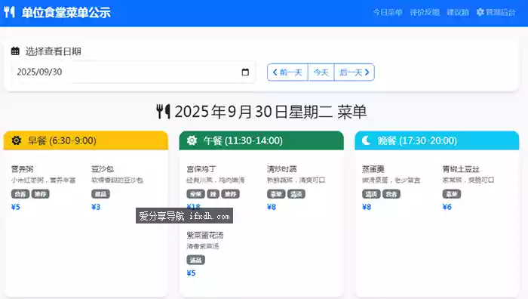
Task: Click the ¥3 price of 豆沙包
Action: coord(96,207)
